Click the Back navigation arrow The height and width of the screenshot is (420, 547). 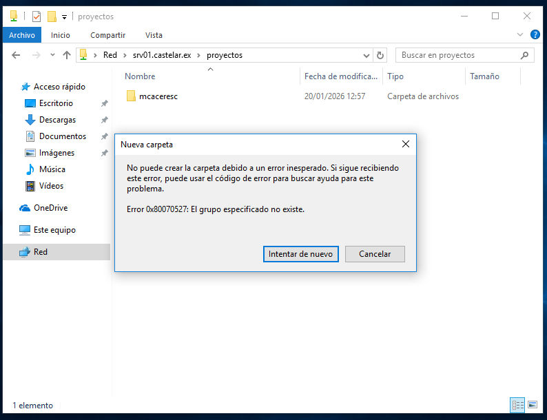tap(16, 55)
